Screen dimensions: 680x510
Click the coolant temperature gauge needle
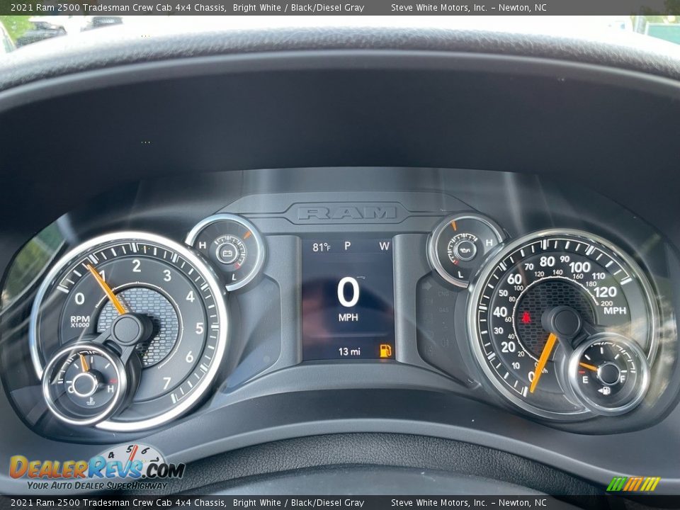(84, 363)
